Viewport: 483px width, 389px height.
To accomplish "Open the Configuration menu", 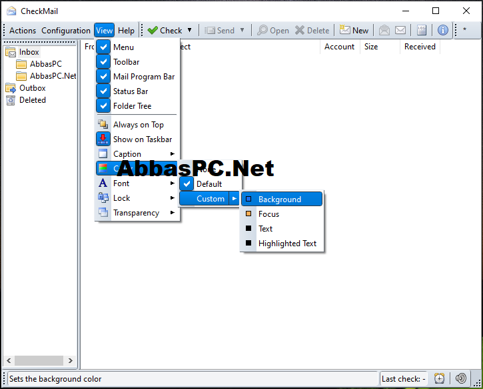I will pyautogui.click(x=66, y=31).
